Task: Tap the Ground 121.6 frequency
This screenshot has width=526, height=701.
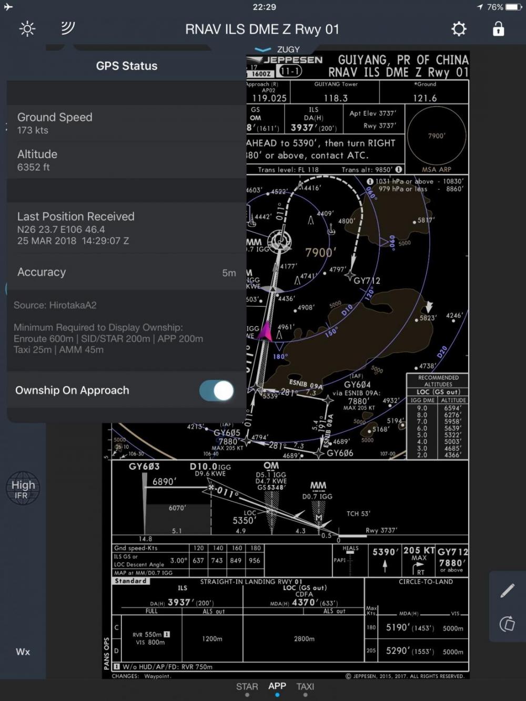Action: [x=425, y=98]
